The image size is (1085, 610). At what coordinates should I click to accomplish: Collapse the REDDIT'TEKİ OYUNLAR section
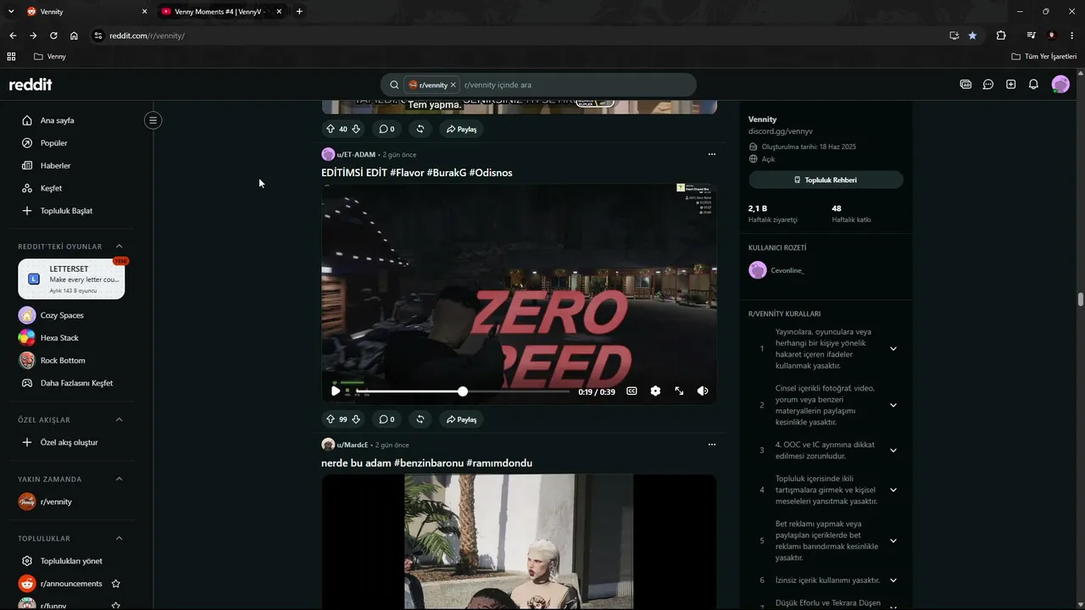click(120, 247)
